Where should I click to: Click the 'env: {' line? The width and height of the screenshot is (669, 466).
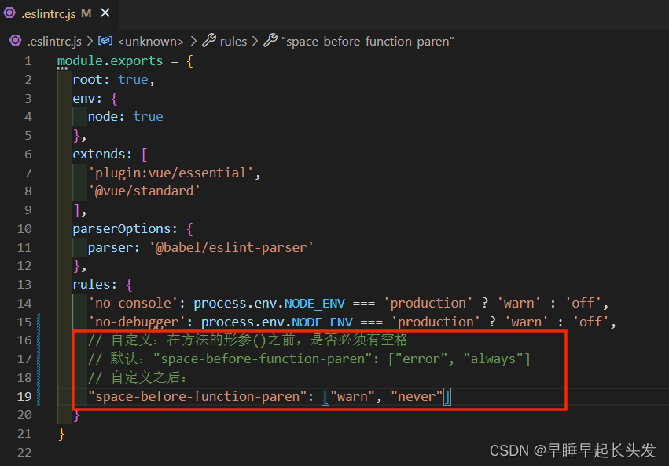point(94,98)
